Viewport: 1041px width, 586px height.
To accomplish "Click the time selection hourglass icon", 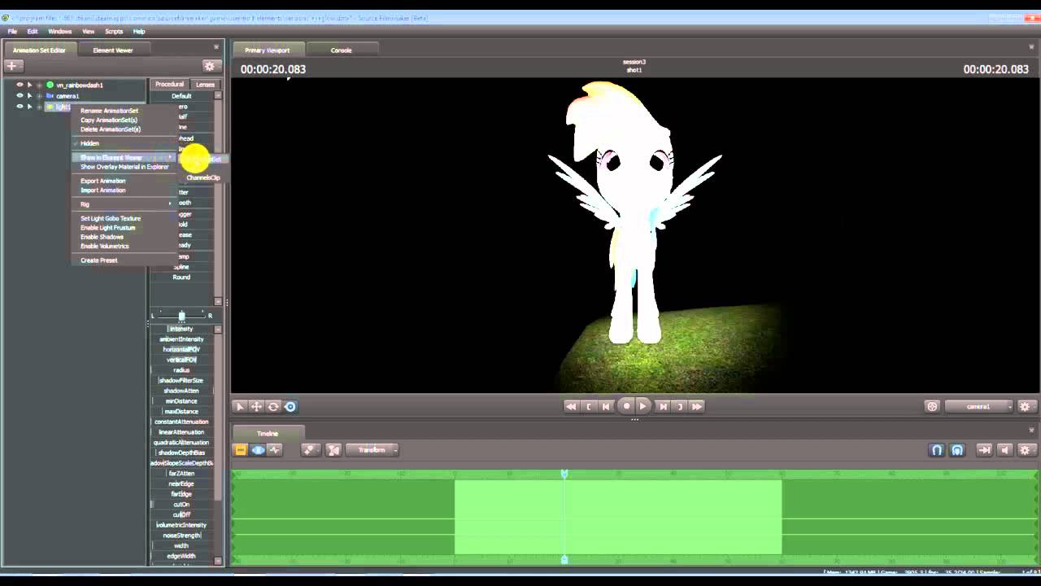I will click(x=333, y=449).
